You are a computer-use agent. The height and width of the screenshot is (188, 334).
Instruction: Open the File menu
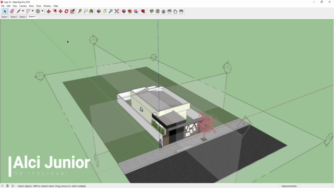(x=3, y=6)
